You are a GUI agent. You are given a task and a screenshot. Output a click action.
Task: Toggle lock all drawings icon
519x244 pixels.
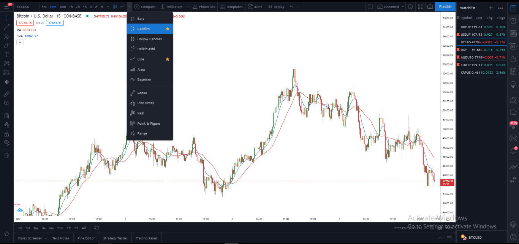6,134
